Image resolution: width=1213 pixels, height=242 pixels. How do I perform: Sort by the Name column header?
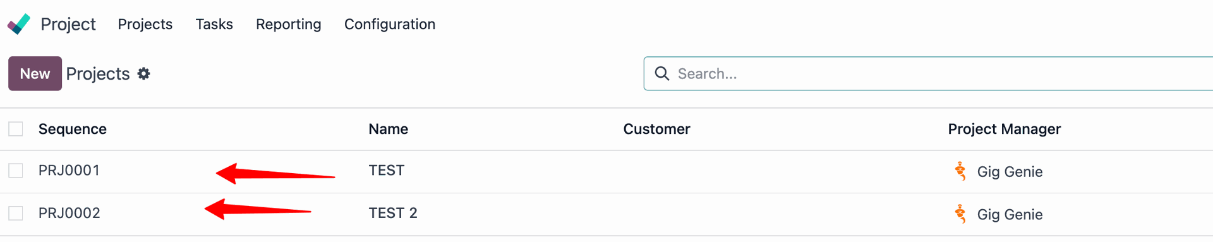click(x=389, y=129)
